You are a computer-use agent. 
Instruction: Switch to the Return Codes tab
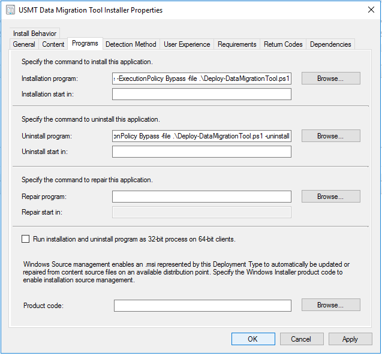[x=283, y=44]
